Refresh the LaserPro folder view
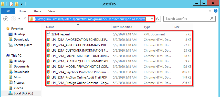Image resolution: width=220 pixels, height=97 pixels. [158, 19]
